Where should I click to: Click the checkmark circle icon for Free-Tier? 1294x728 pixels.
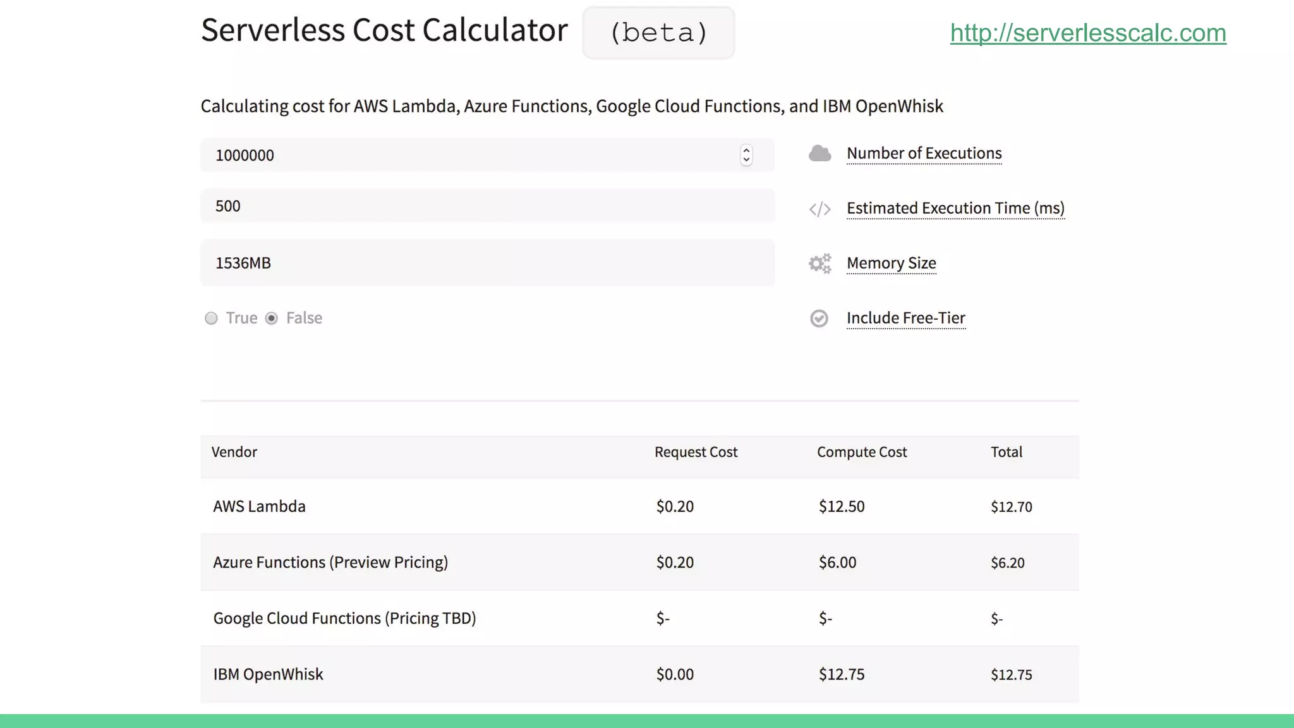pyautogui.click(x=819, y=318)
